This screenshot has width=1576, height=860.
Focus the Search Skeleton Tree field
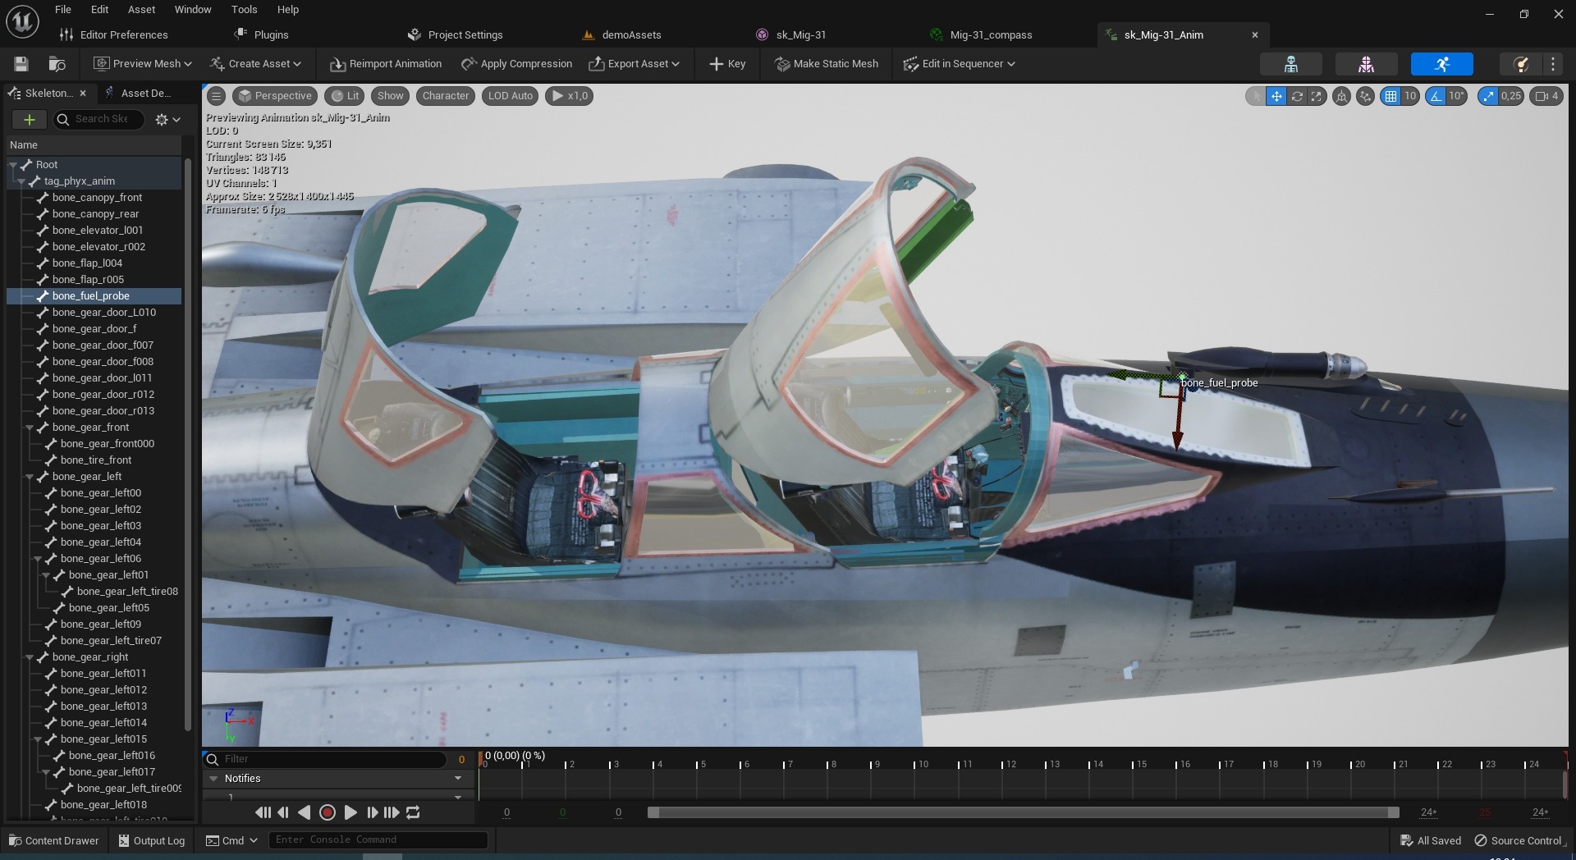pyautogui.click(x=99, y=120)
